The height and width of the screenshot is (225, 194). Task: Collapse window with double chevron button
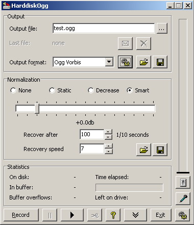(135, 215)
